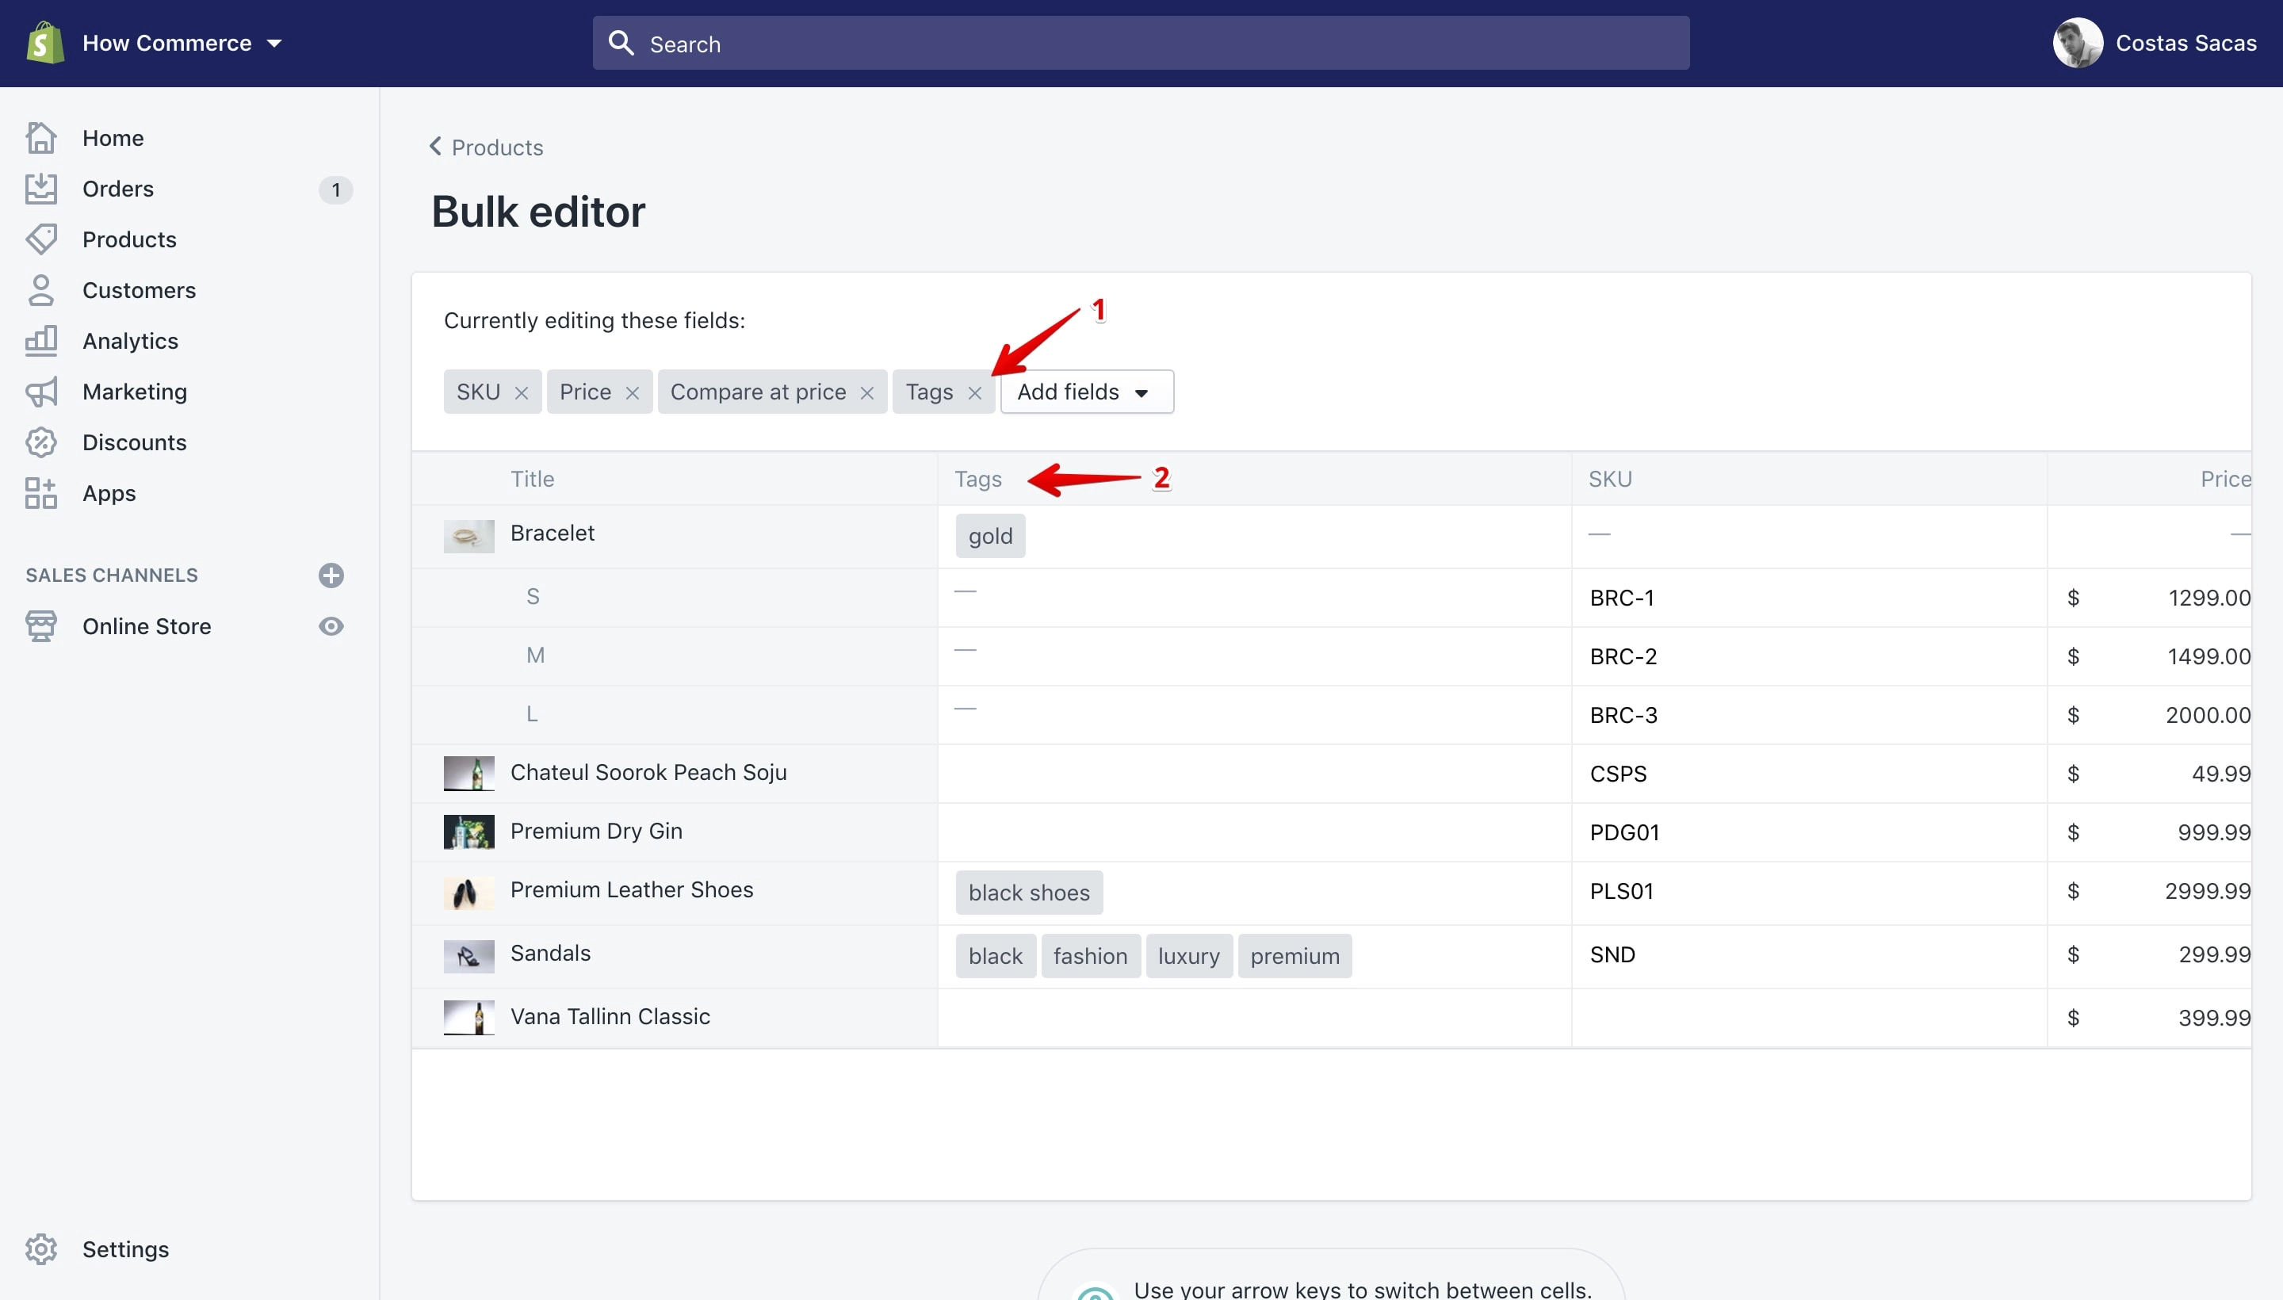Open Analytics section
This screenshot has height=1300, width=2283.
point(130,341)
